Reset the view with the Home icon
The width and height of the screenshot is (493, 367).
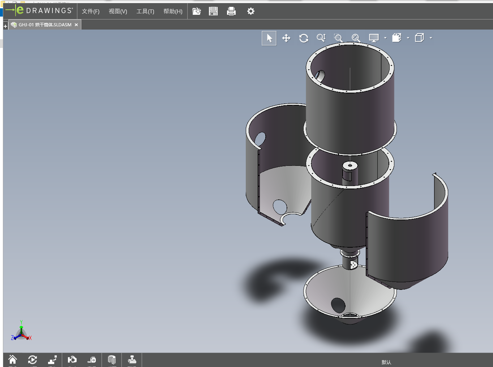tap(13, 360)
